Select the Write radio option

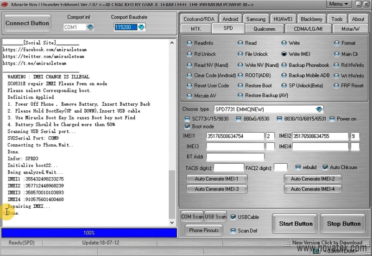(284, 43)
